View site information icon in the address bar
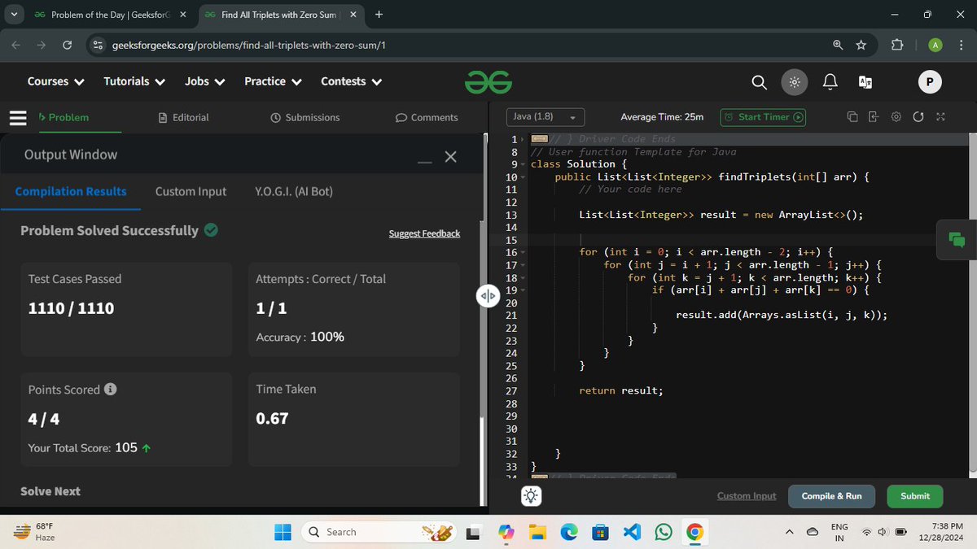The width and height of the screenshot is (977, 549). (97, 45)
